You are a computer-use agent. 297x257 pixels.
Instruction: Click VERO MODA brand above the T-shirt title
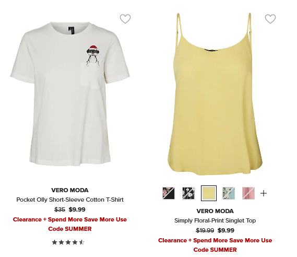point(70,190)
